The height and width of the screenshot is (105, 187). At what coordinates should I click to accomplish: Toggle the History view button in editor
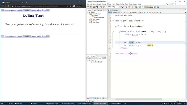[115, 13]
